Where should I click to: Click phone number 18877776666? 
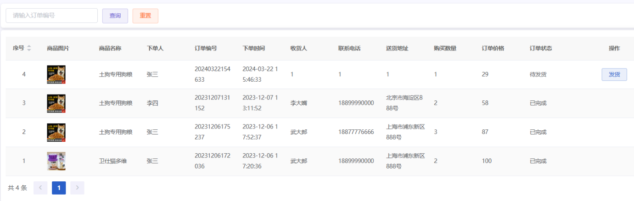356,132
